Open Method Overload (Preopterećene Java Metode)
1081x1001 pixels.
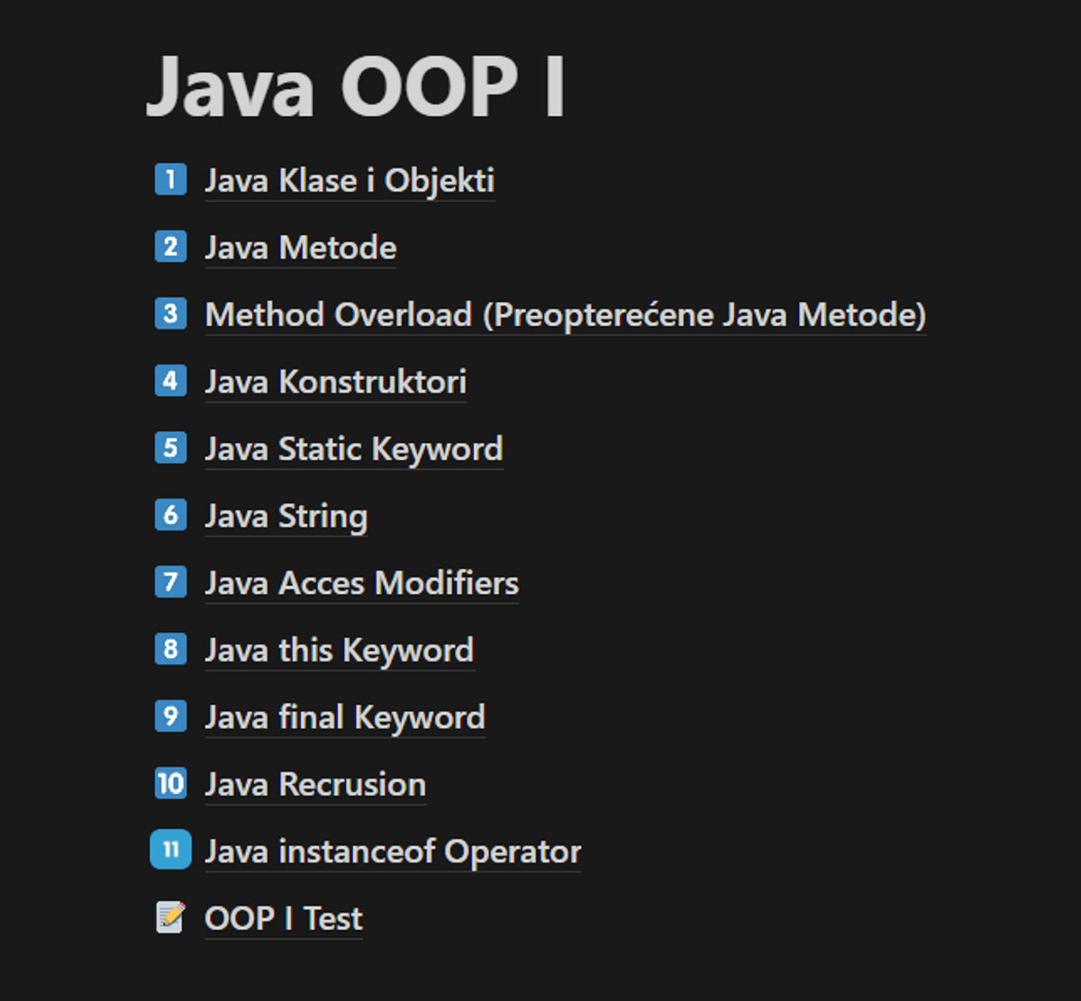click(x=565, y=315)
